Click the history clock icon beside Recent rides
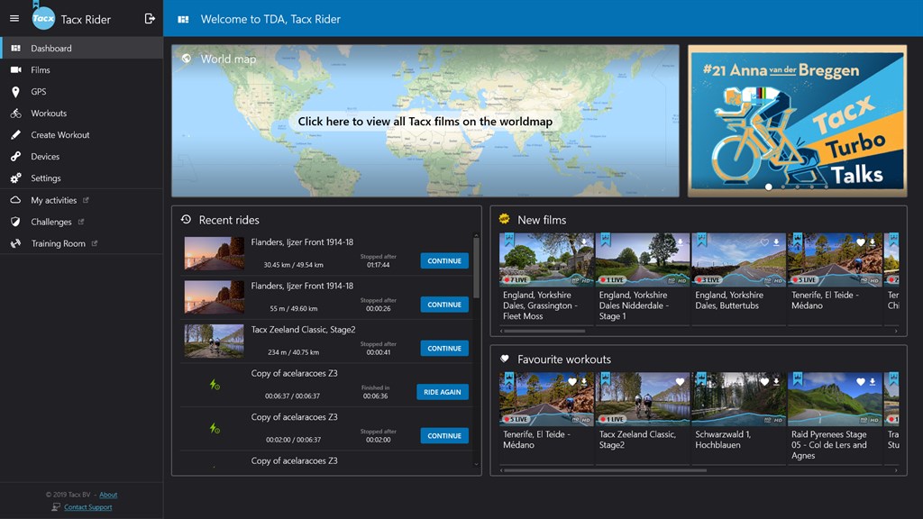This screenshot has width=923, height=519. tap(186, 220)
